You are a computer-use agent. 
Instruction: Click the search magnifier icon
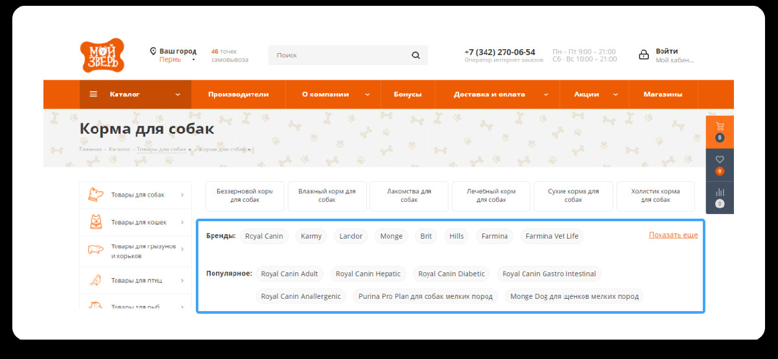click(416, 56)
